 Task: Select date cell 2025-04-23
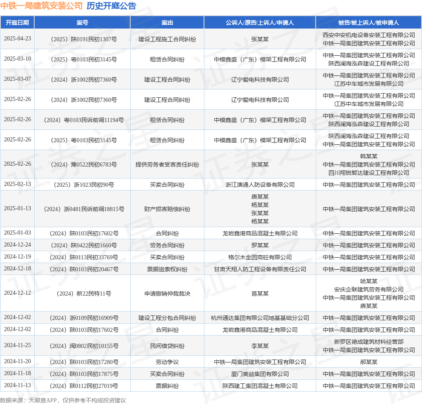17,38
